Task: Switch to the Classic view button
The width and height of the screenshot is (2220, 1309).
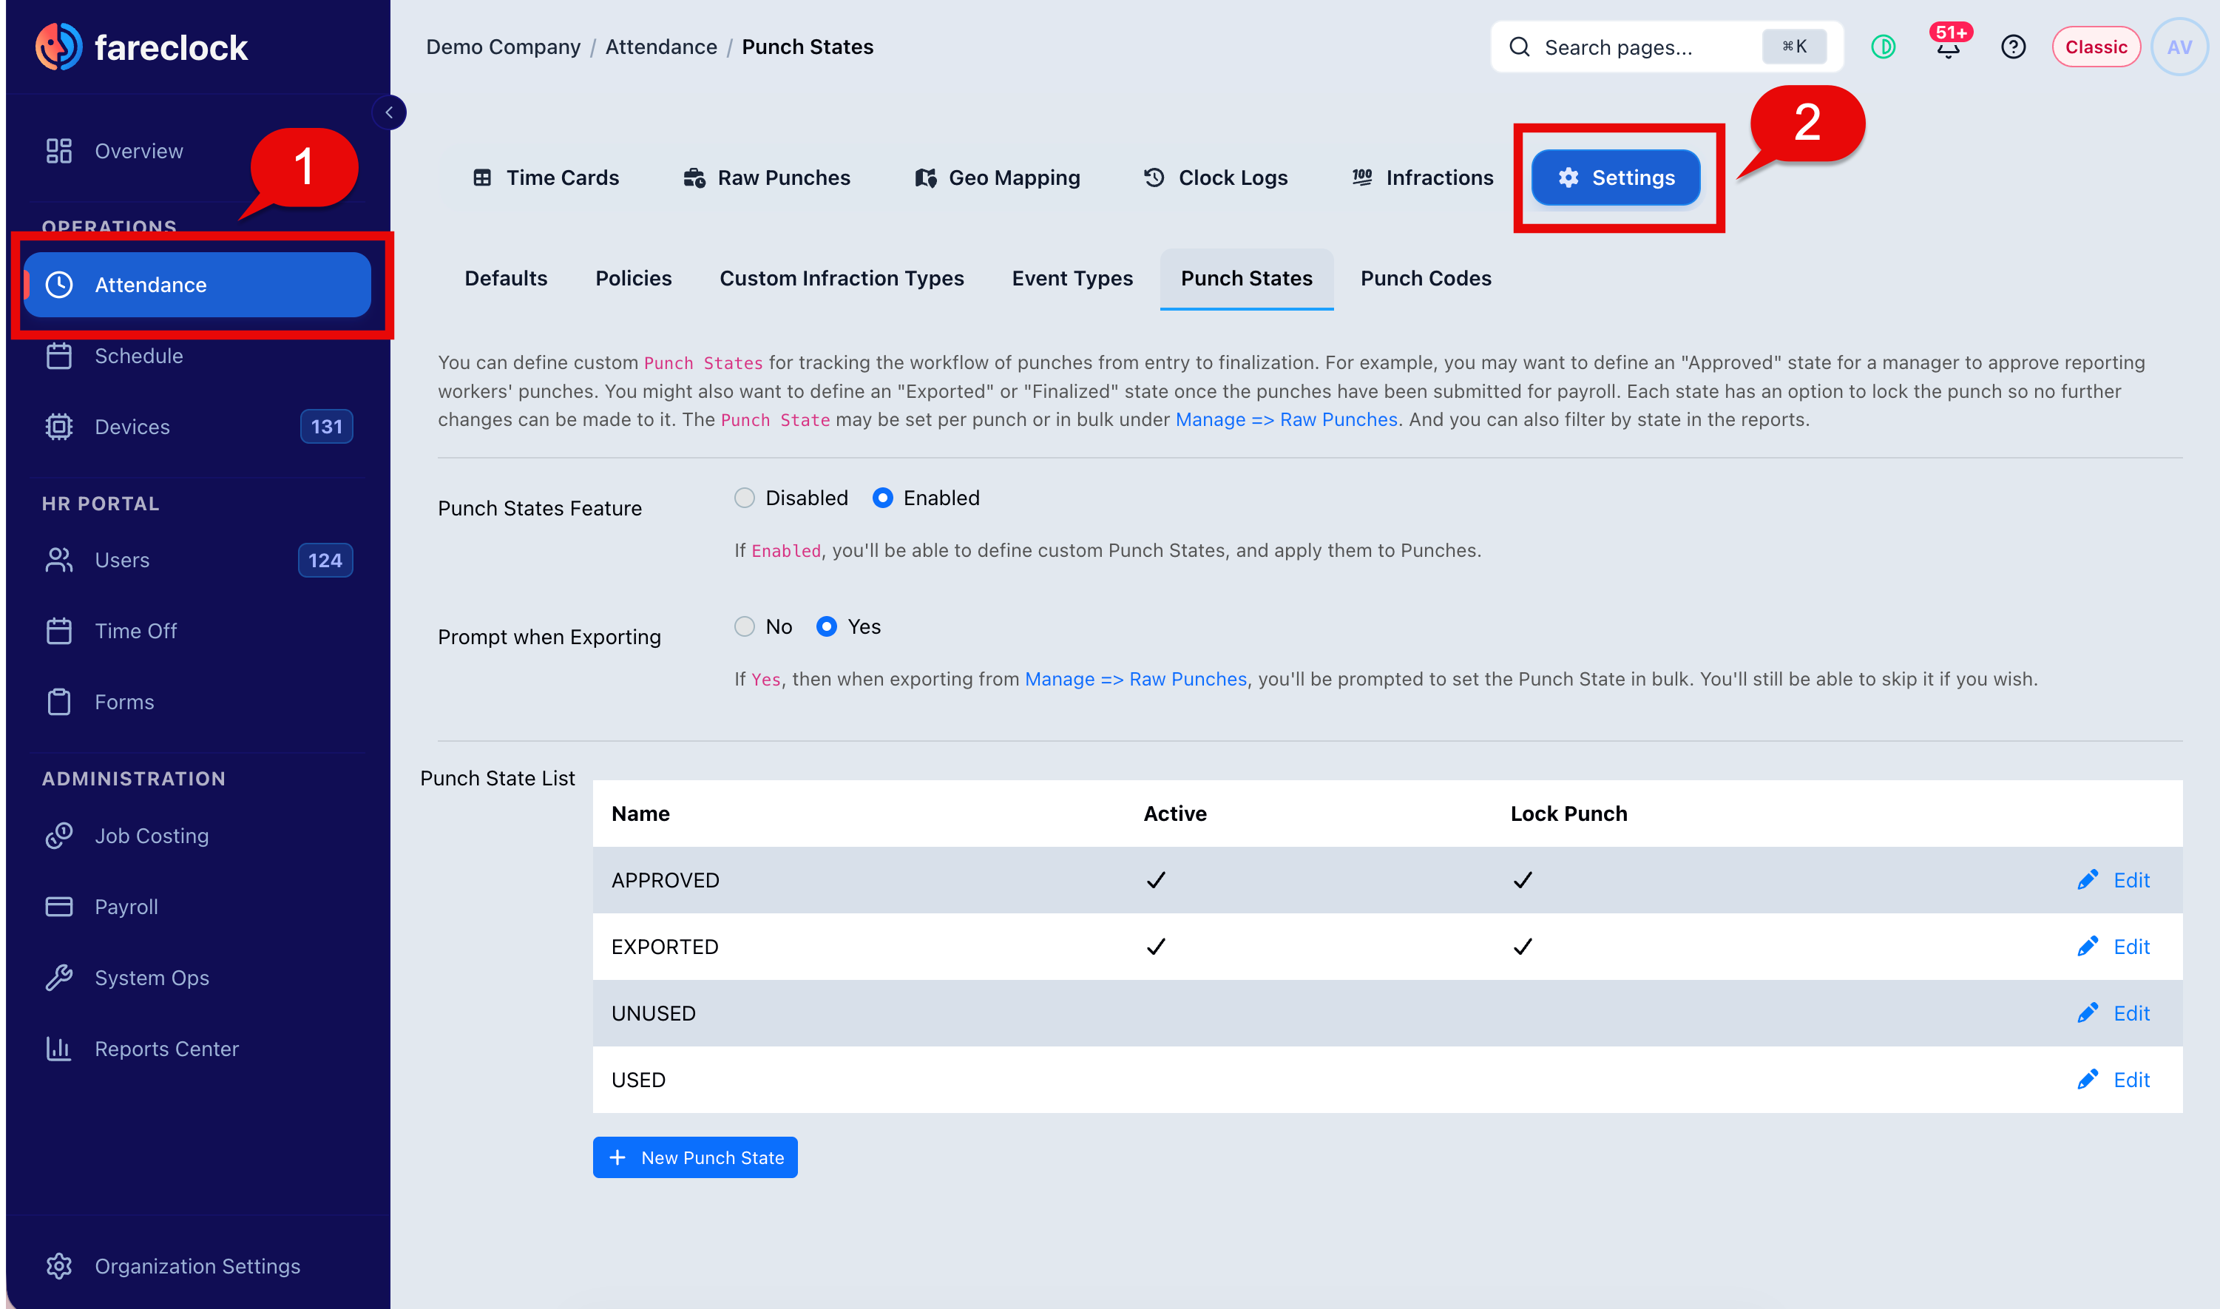Action: coord(2096,47)
